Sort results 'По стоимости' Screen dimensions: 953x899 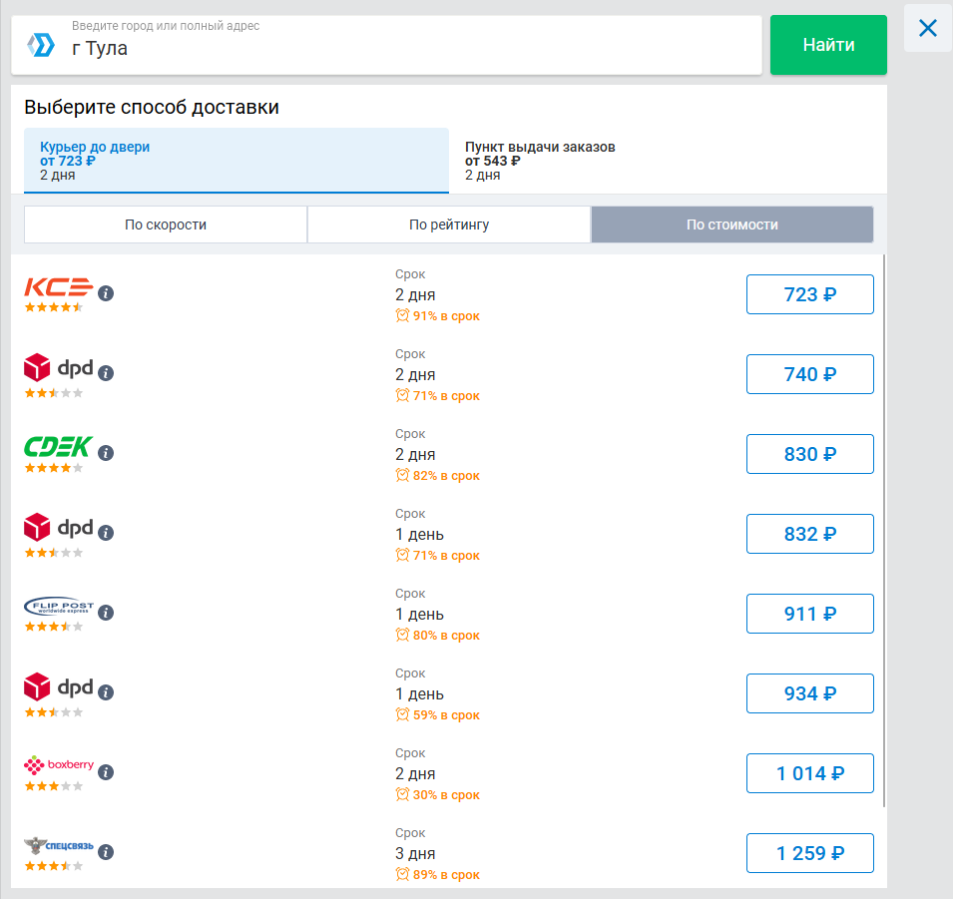731,225
